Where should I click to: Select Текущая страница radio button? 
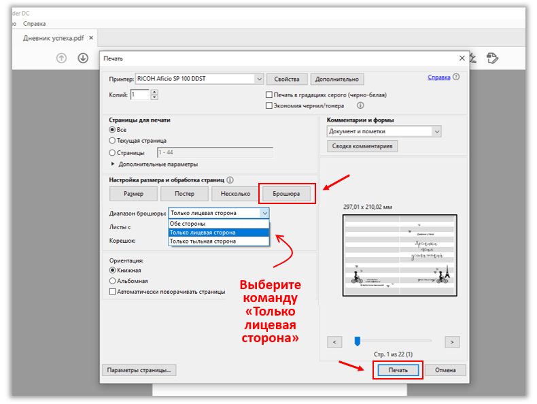(x=112, y=141)
